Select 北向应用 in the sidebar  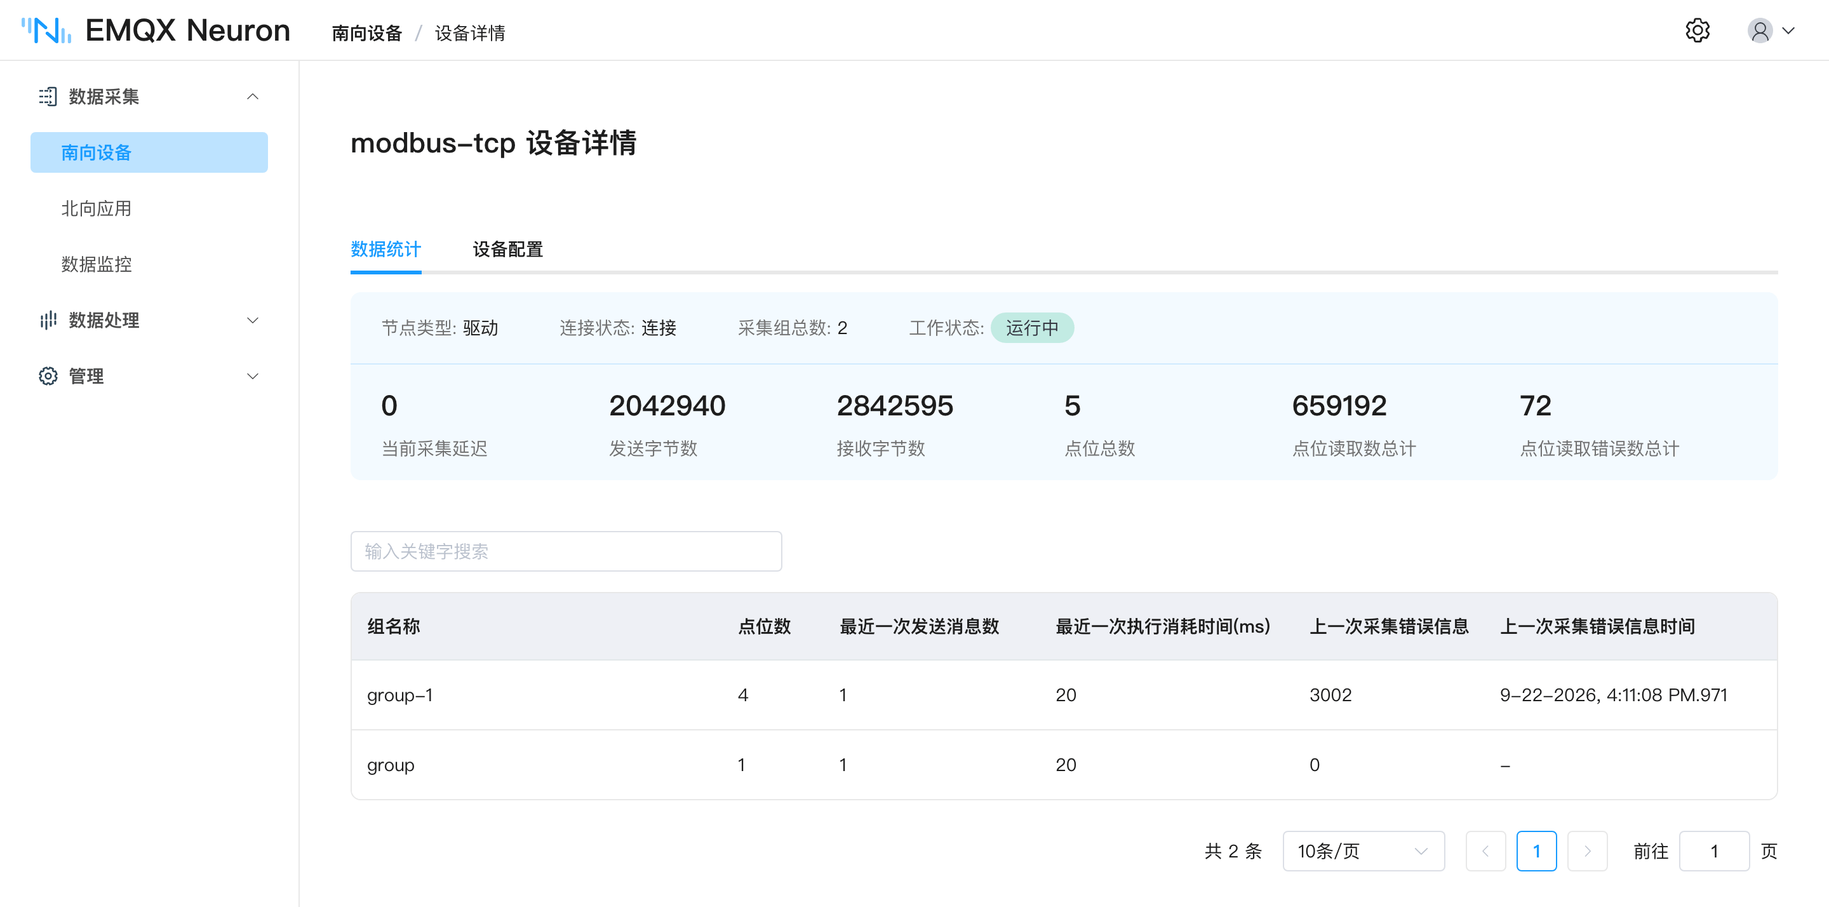96,208
